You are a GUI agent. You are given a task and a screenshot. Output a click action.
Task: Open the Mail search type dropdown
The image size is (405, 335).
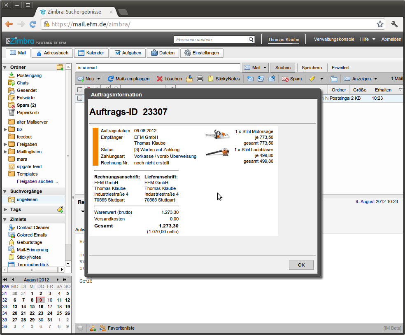265,68
